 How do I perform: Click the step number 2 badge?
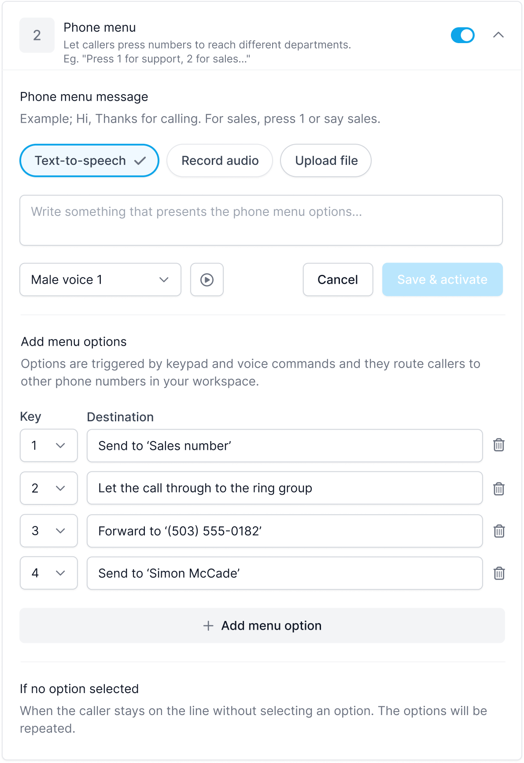coord(37,35)
